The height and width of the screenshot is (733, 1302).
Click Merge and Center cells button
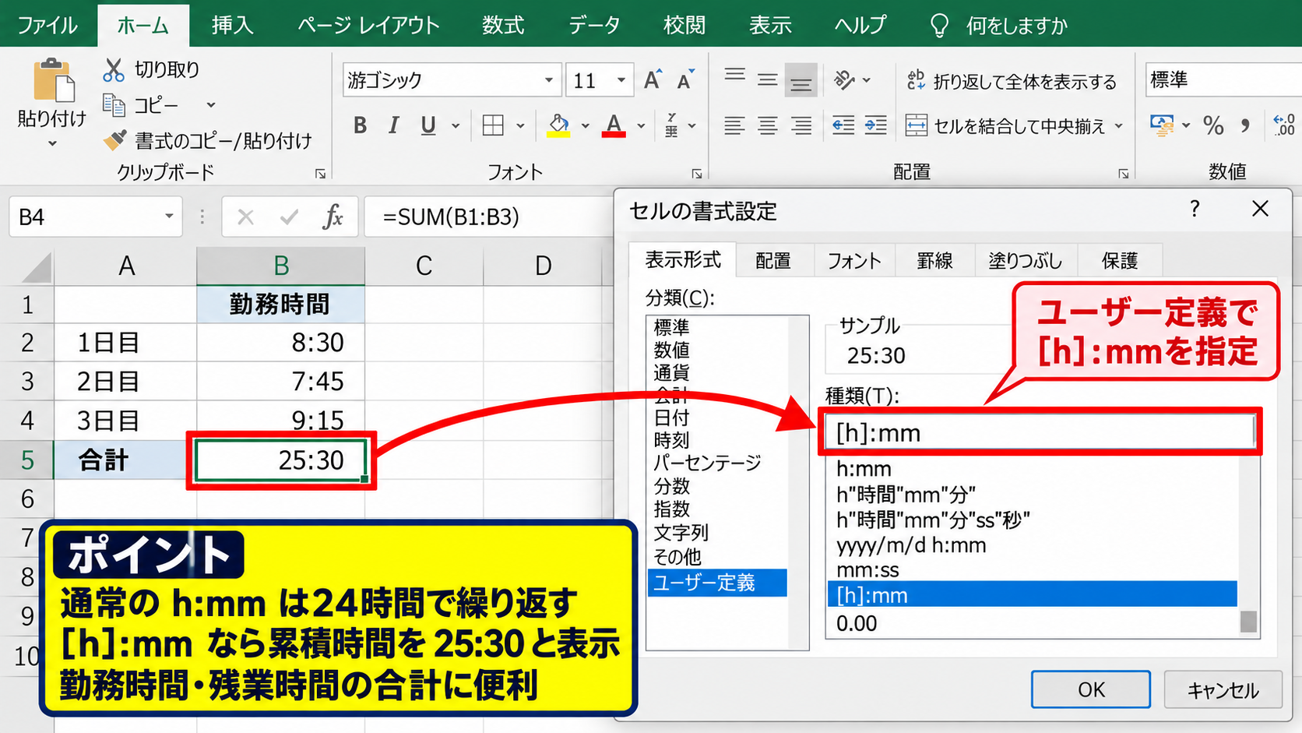pyautogui.click(x=1005, y=125)
